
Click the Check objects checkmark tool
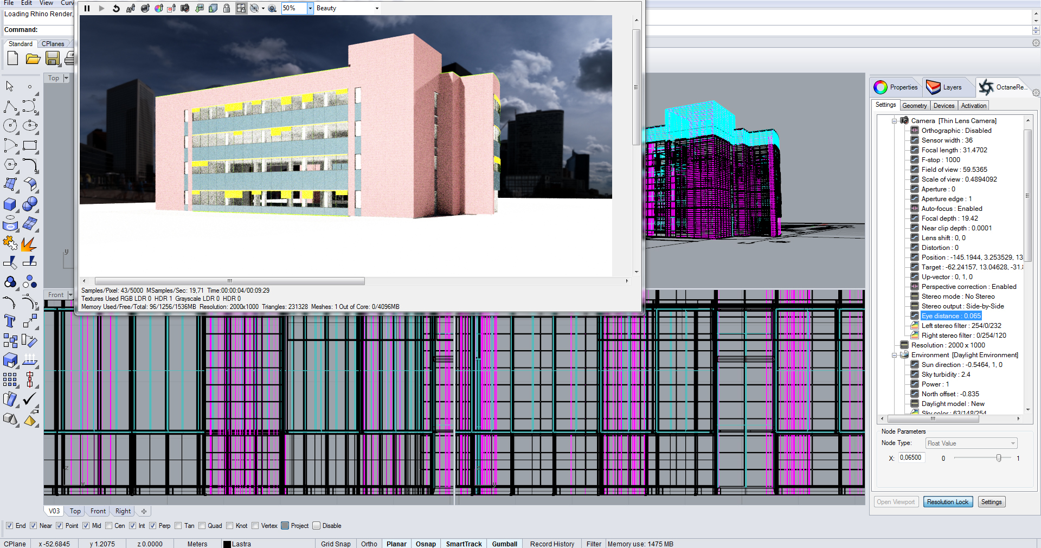[30, 399]
